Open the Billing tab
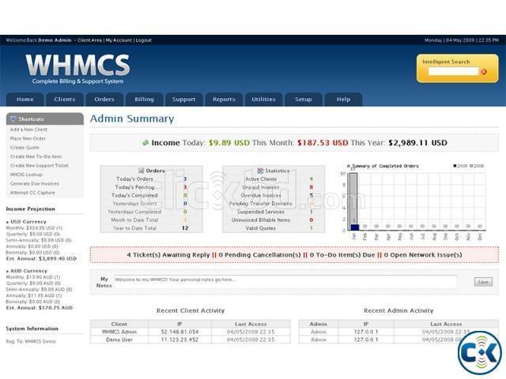This screenshot has width=506, height=379. click(x=144, y=99)
